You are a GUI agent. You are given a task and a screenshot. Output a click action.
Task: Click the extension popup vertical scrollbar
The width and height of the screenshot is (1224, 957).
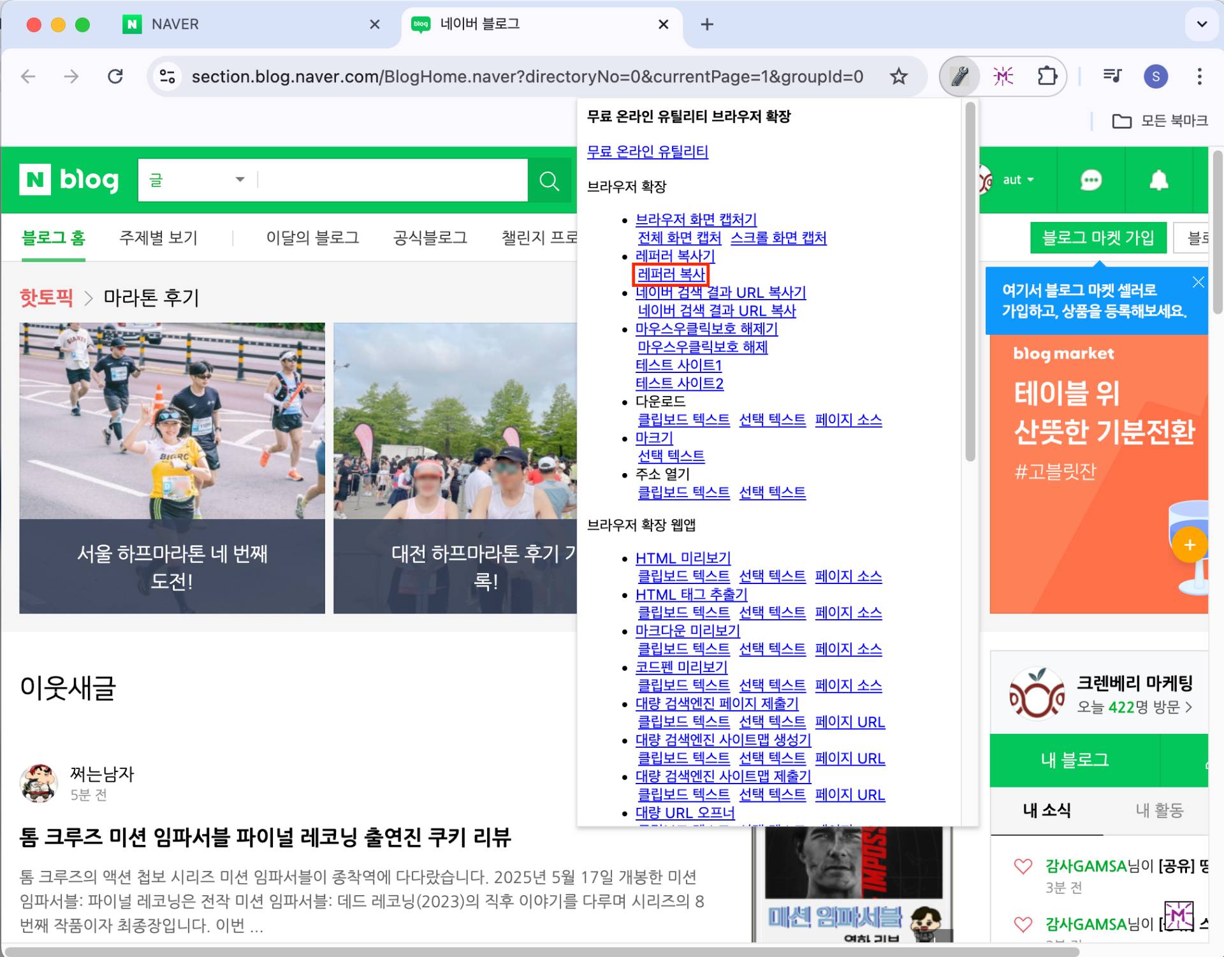pyautogui.click(x=970, y=282)
